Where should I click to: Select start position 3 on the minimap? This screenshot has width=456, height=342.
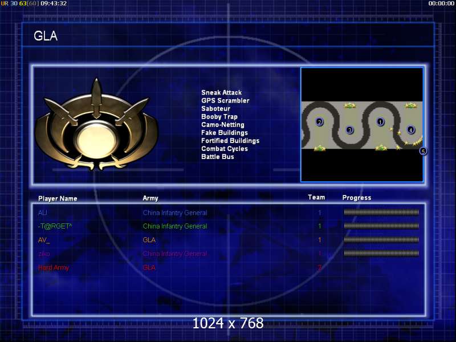[350, 130]
